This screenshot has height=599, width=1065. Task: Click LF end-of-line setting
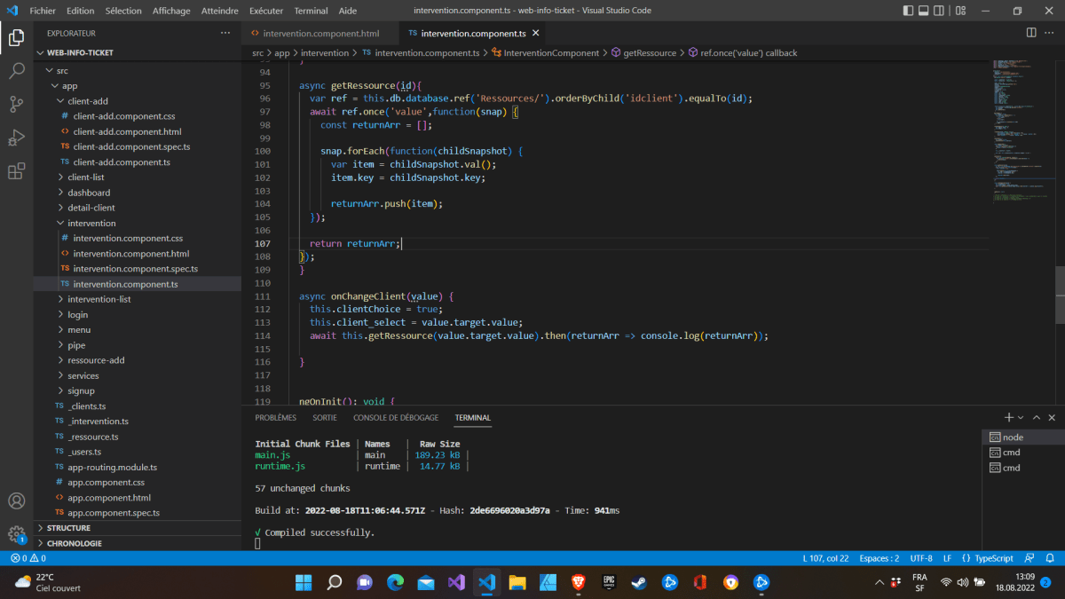pos(947,558)
